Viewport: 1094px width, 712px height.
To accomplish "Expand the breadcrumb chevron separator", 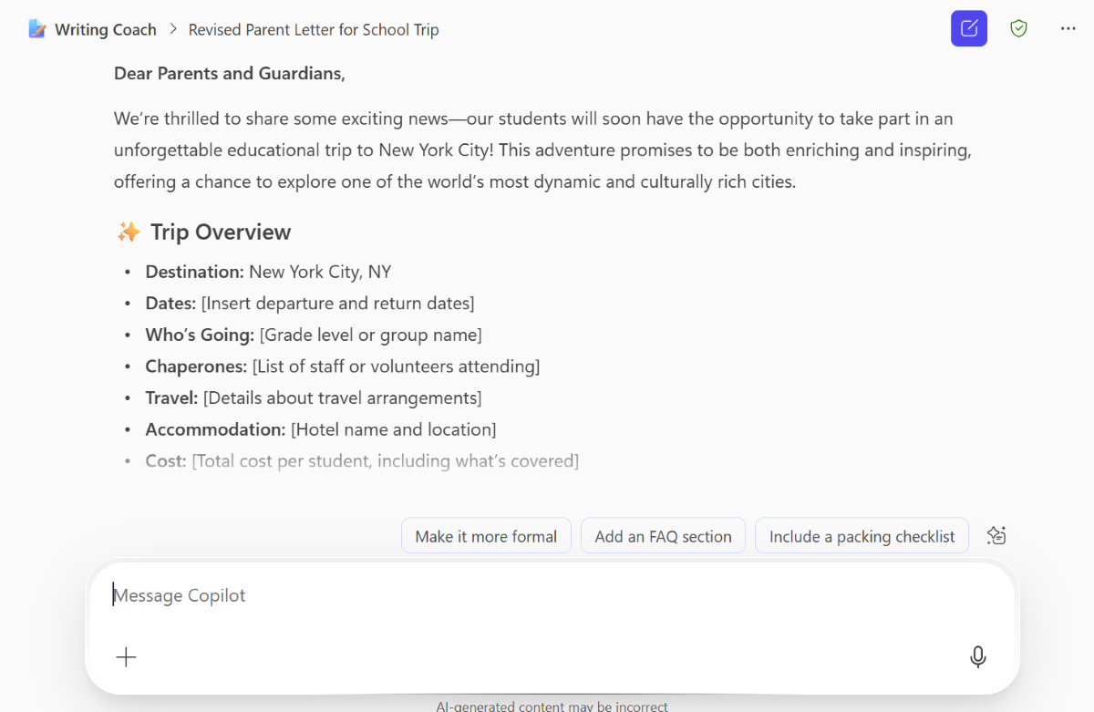I will (x=171, y=28).
